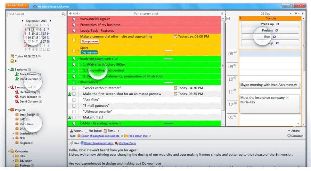Tick the "Add files" task checkbox
The height and width of the screenshot is (171, 311).
(x=74, y=100)
